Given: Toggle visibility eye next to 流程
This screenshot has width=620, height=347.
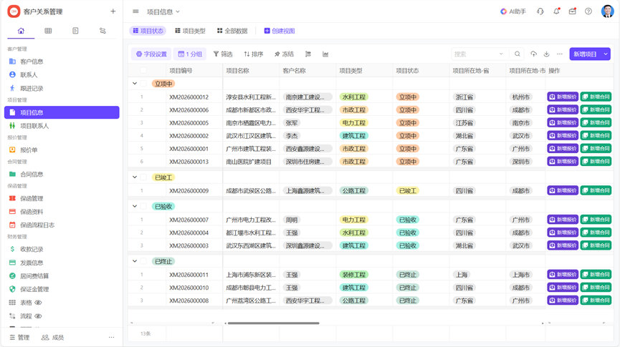Looking at the screenshot, I should [39, 316].
